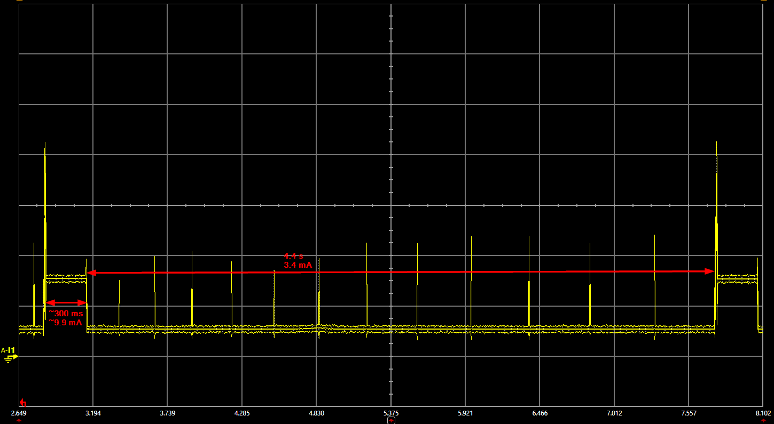Click the 4.830 time axis label
The width and height of the screenshot is (774, 424).
317,413
